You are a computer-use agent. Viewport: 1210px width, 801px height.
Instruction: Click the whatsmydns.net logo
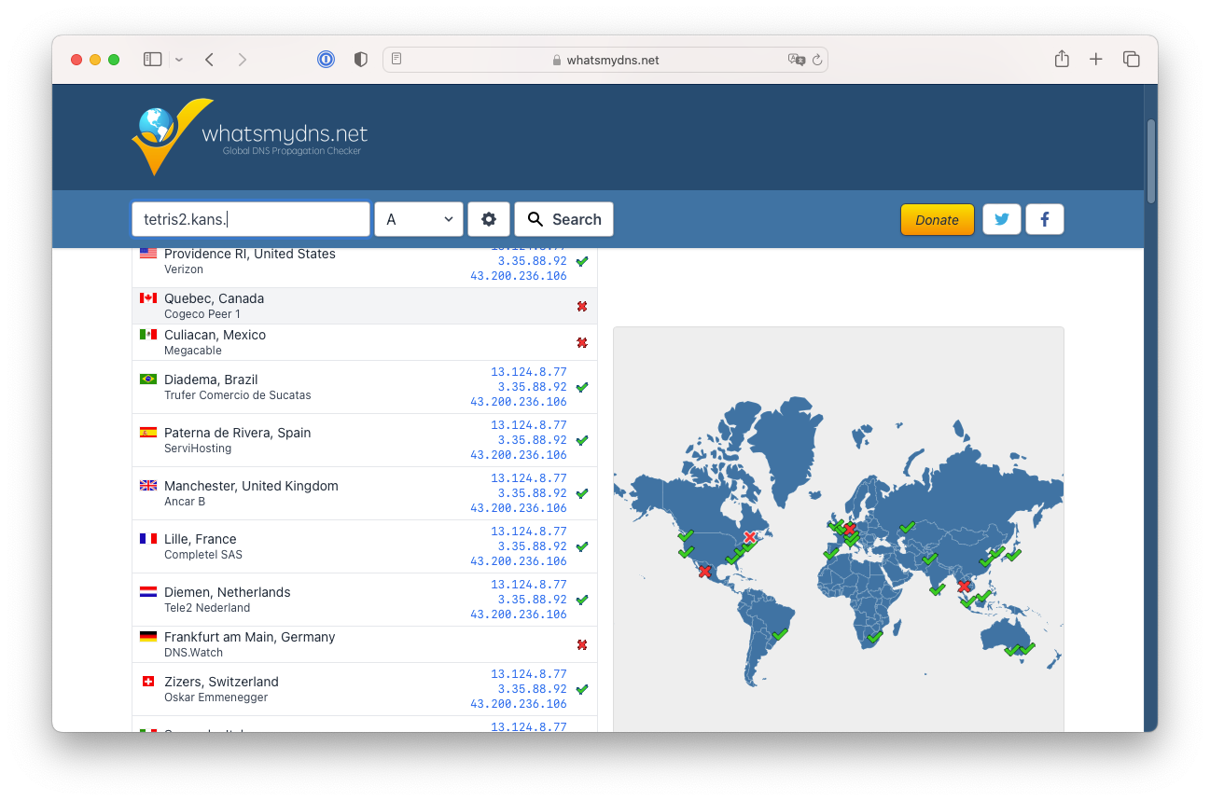(249, 137)
